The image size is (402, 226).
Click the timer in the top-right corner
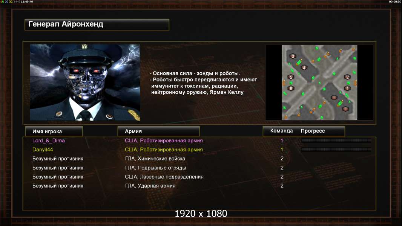tap(395, 2)
